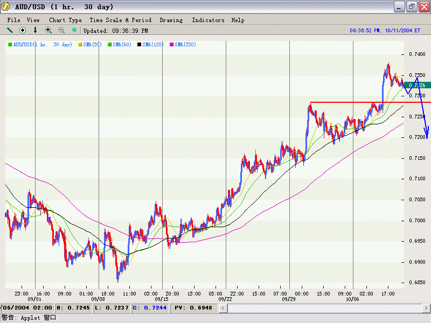Click the SMA(120) black legend swatch
The height and width of the screenshot is (323, 431).
(140, 44)
